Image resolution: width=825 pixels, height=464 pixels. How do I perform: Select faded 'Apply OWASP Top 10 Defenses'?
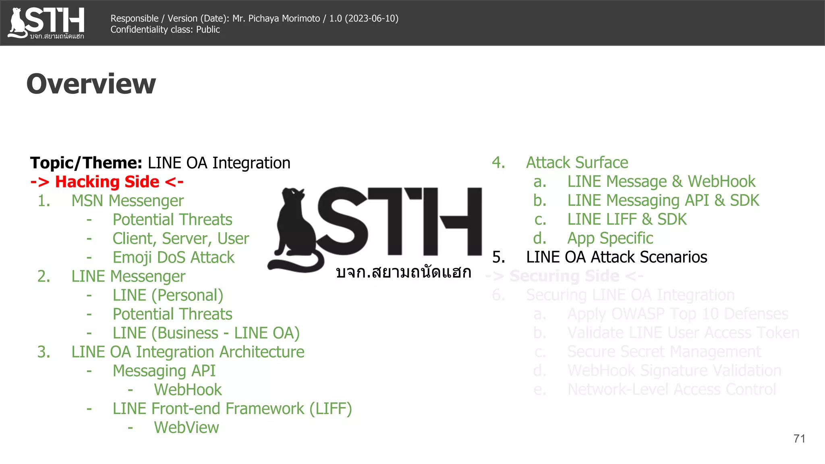click(678, 314)
